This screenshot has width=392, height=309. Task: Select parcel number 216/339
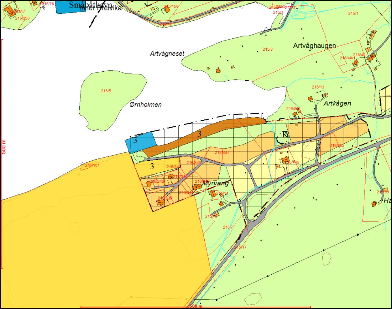(165, 198)
